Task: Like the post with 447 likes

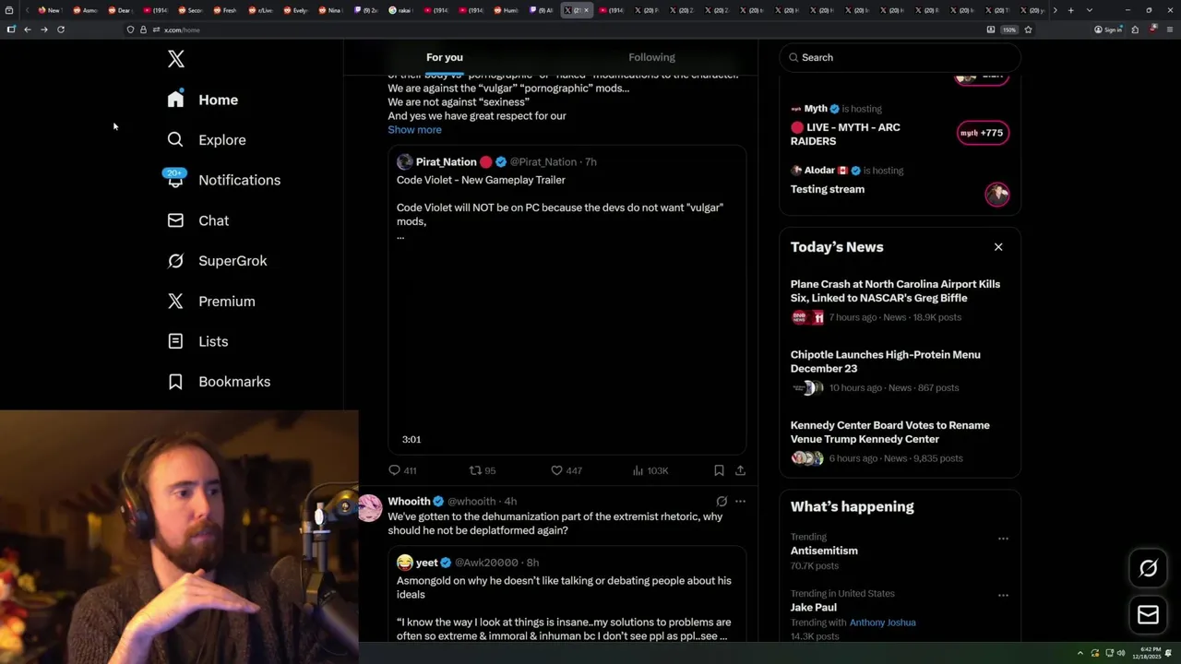Action: click(x=566, y=470)
